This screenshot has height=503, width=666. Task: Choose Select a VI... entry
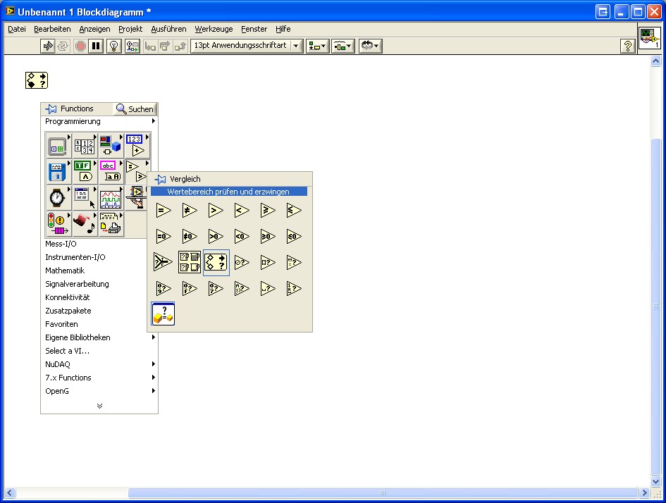click(67, 351)
